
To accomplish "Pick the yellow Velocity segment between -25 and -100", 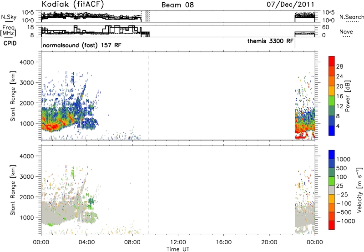I will 332,199.
